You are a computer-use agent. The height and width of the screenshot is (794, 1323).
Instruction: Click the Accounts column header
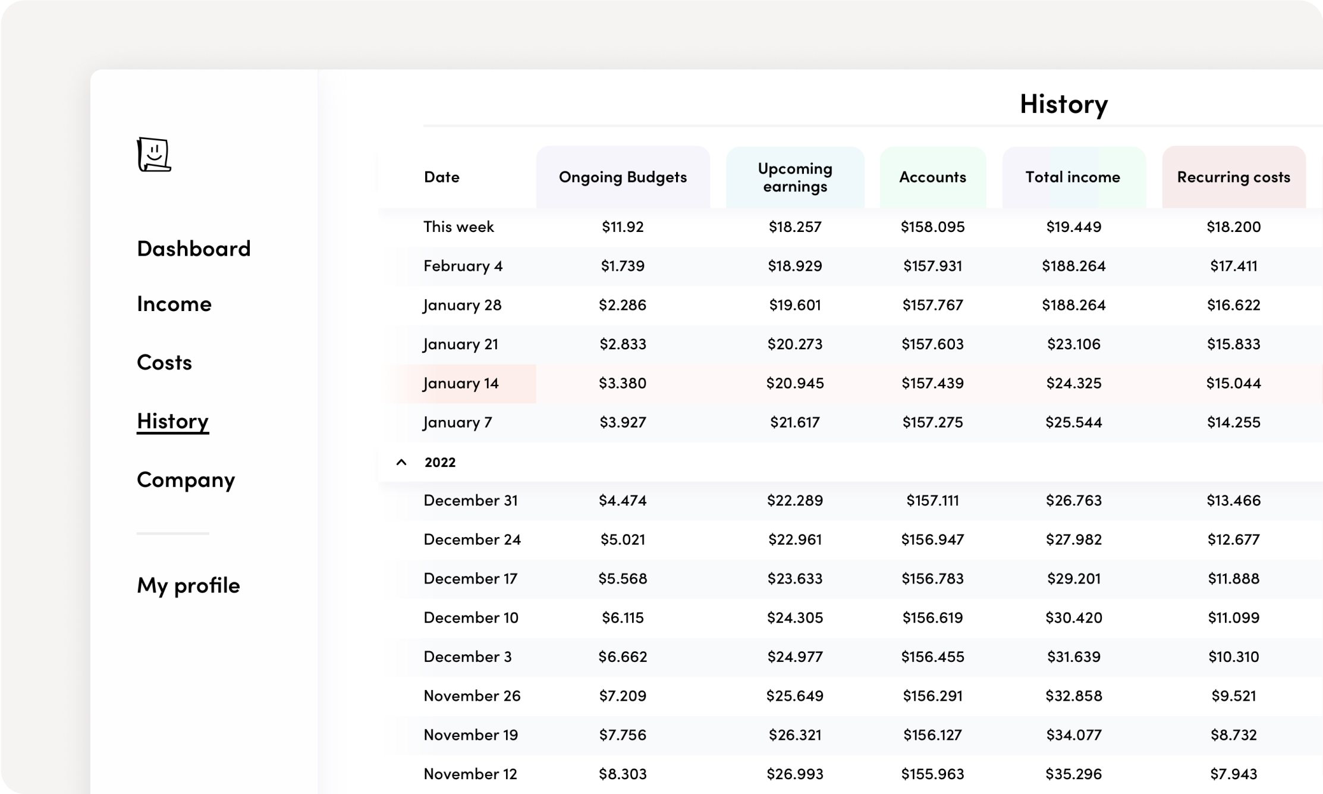932,177
